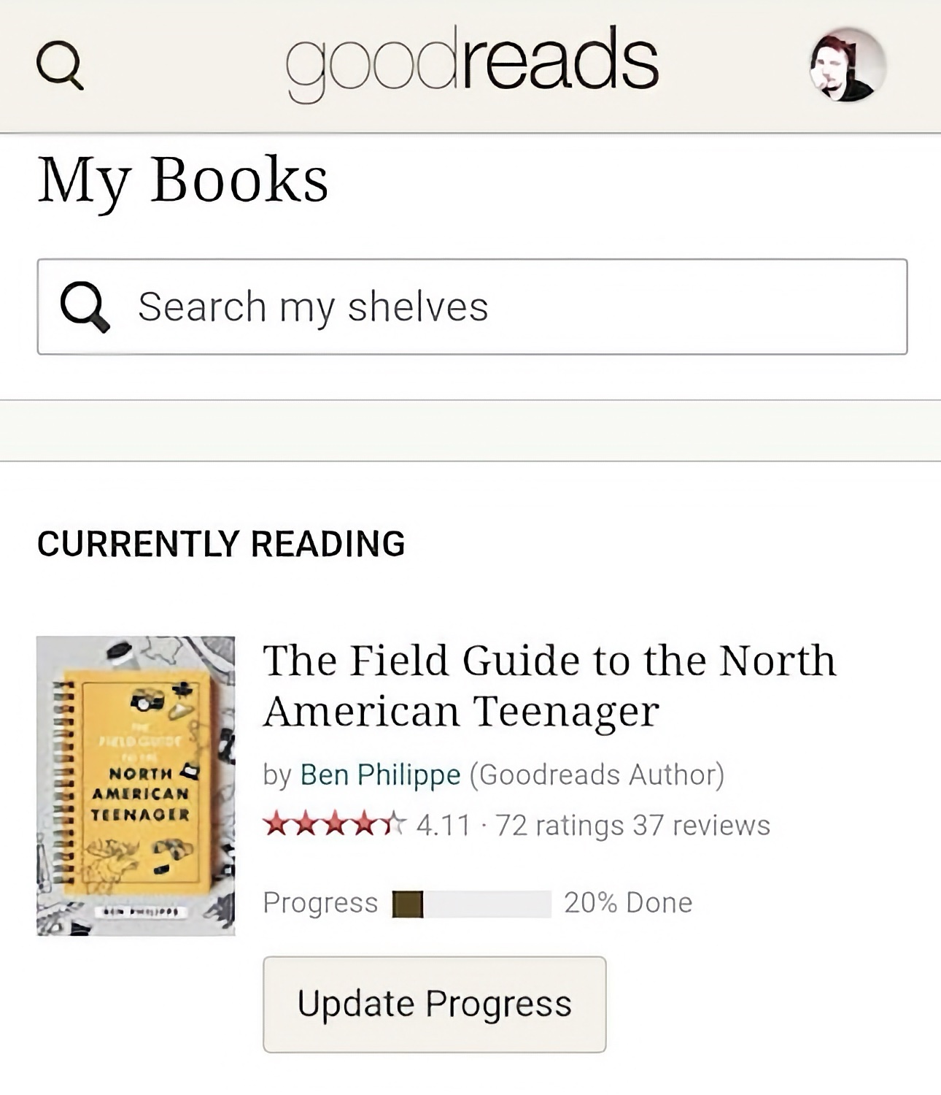Tap the header search magnifier icon
The height and width of the screenshot is (1095, 941).
[60, 65]
